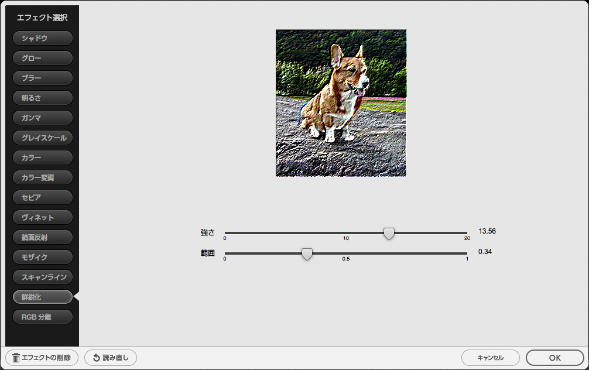The image size is (589, 370).
Task: Choose the モザイク effect
Action: point(42,258)
